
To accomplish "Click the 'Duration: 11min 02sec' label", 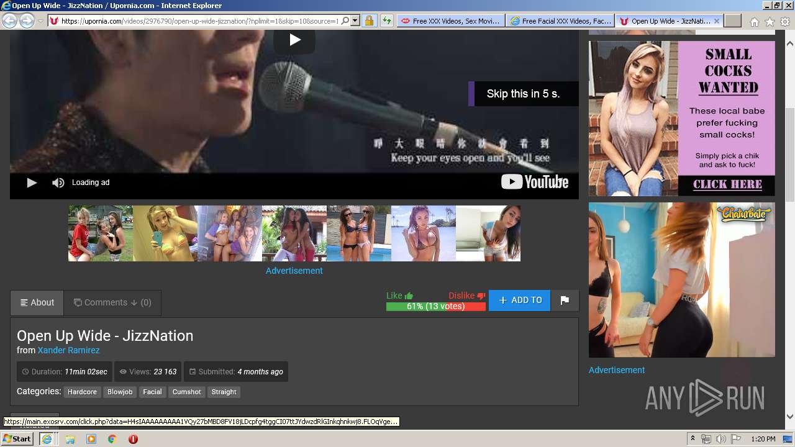I will point(65,372).
